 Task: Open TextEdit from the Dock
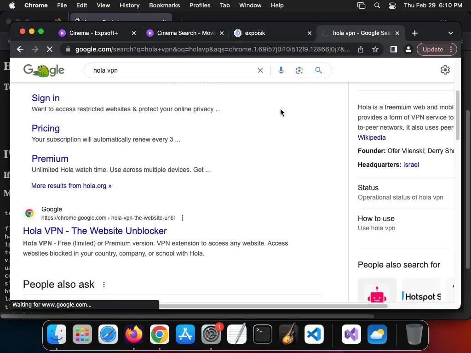(237, 334)
